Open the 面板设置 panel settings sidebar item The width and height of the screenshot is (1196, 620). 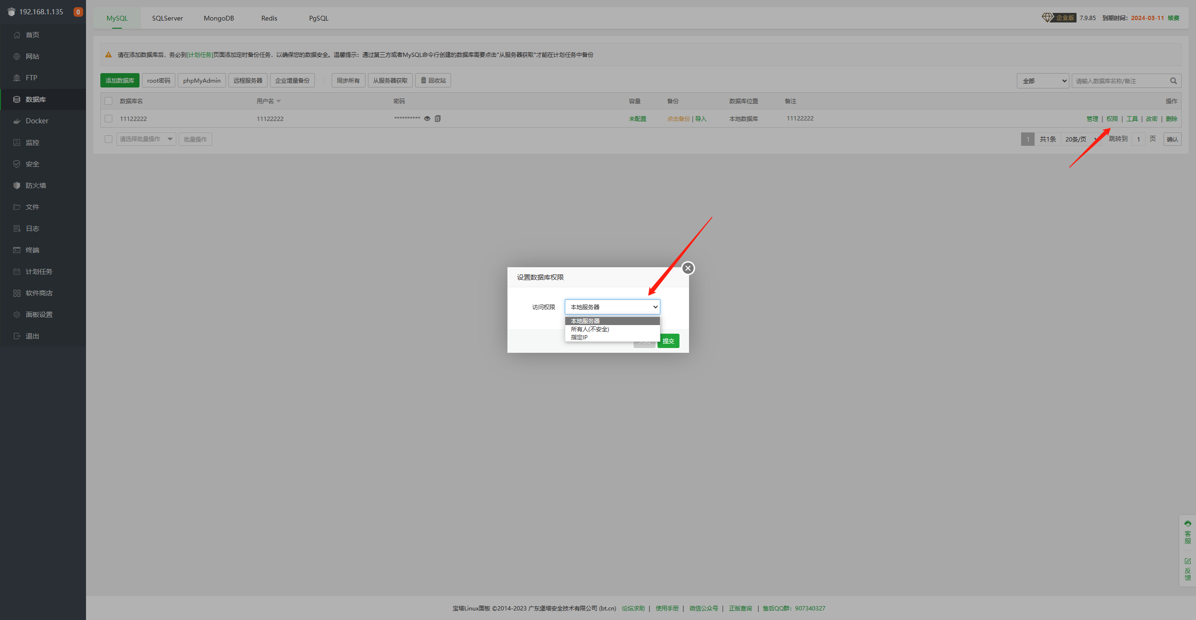[x=43, y=315]
